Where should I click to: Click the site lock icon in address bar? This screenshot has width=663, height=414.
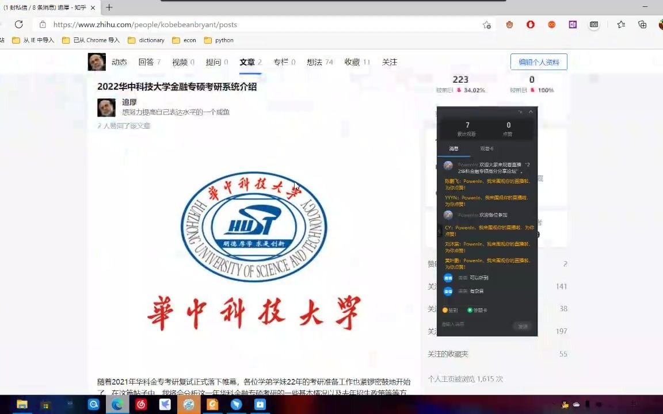tap(43, 25)
